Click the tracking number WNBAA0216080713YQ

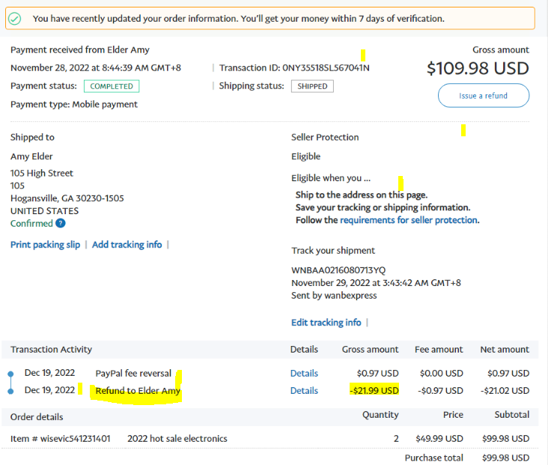pyautogui.click(x=338, y=270)
